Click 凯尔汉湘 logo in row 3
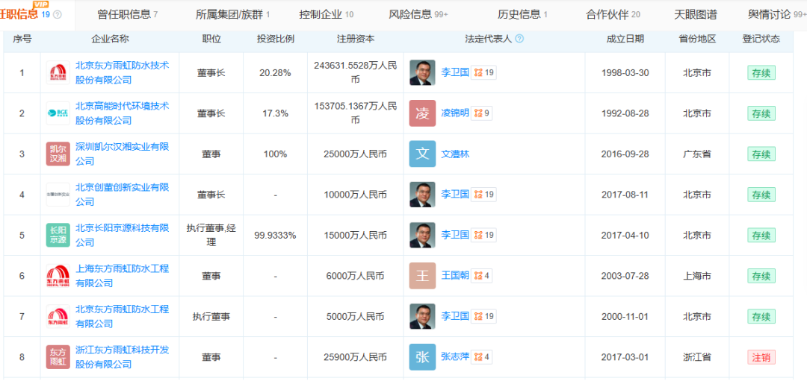This screenshot has height=381, width=807. point(58,154)
